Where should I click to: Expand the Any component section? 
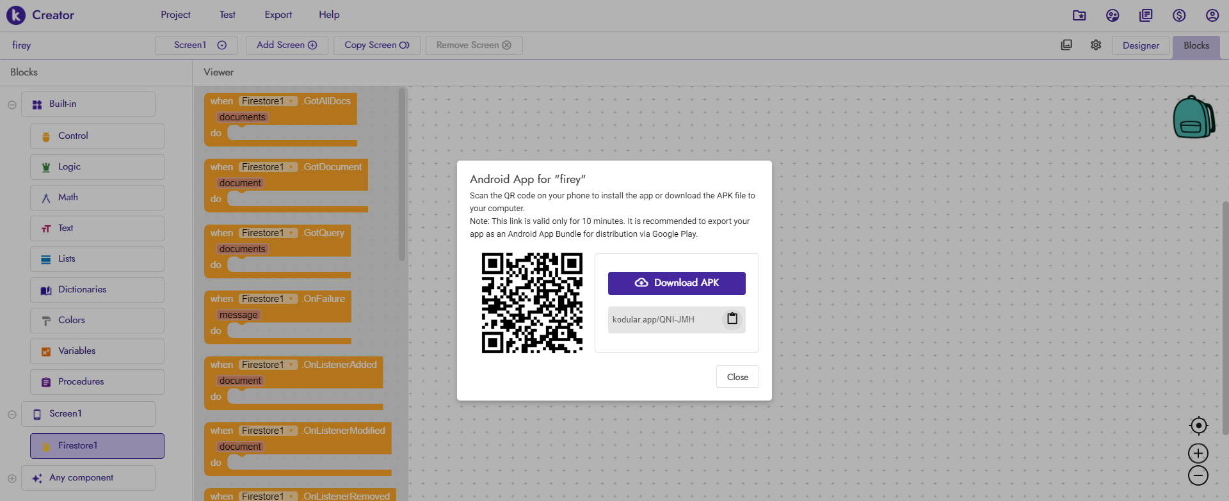click(12, 478)
